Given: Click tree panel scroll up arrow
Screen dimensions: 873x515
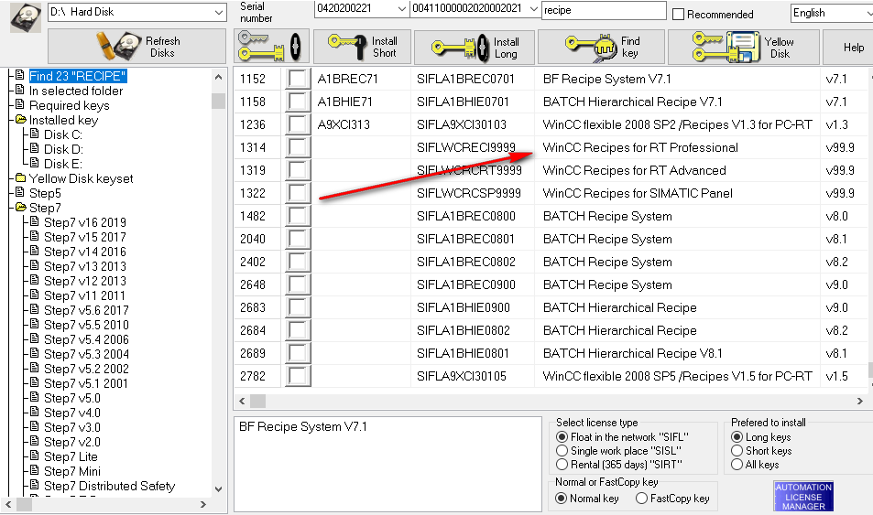Looking at the screenshot, I should (218, 78).
